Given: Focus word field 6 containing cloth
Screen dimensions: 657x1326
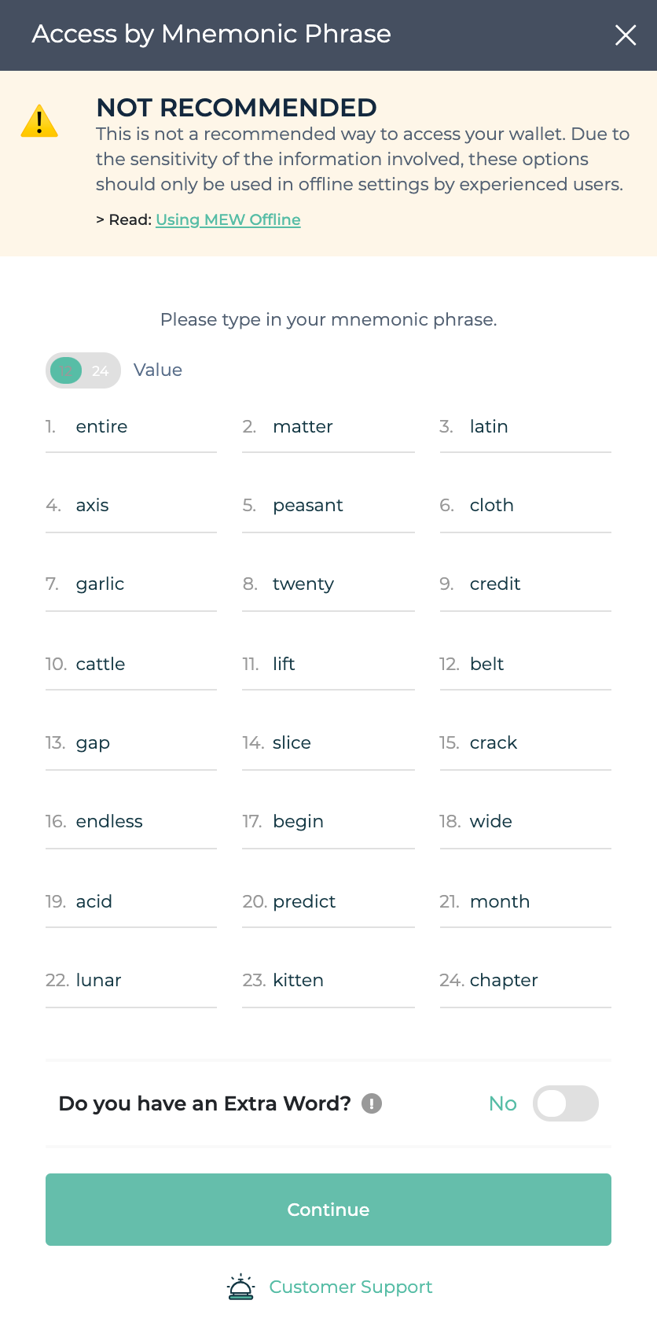Looking at the screenshot, I should (x=526, y=506).
